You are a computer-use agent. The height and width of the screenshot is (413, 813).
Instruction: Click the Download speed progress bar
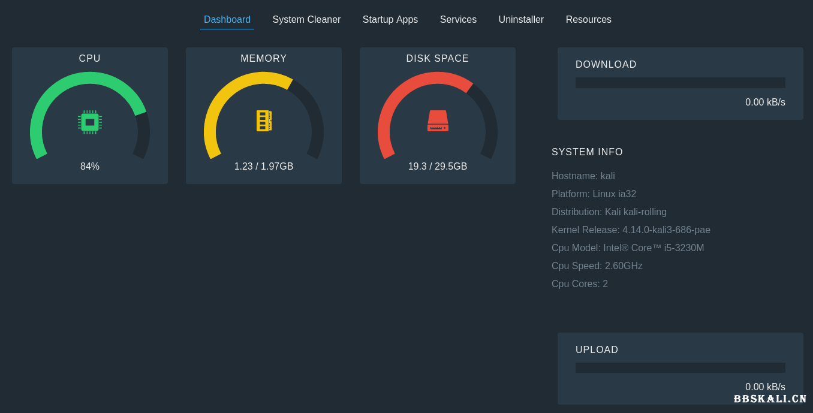[x=680, y=83]
